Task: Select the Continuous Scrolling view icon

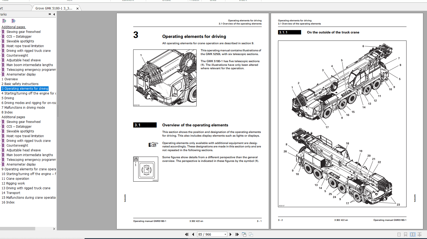Action: [x=405, y=234]
